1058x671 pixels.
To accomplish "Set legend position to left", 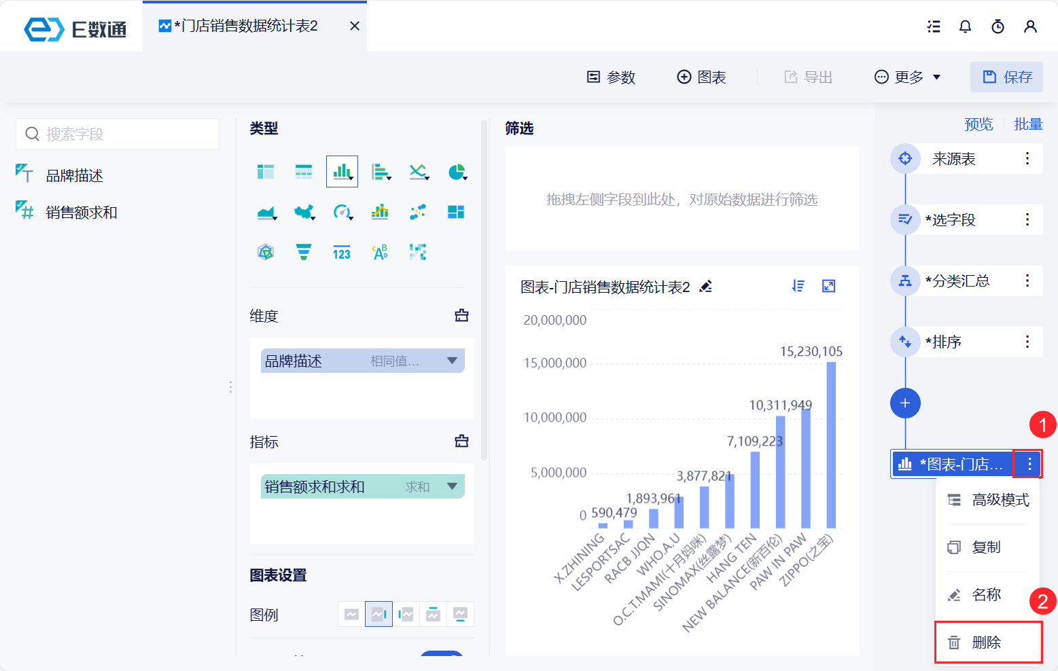I will click(x=406, y=614).
